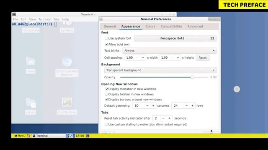Screen dimensions: 268x150
Task: Increase default geometry columns with plus
Action: click(153, 105)
